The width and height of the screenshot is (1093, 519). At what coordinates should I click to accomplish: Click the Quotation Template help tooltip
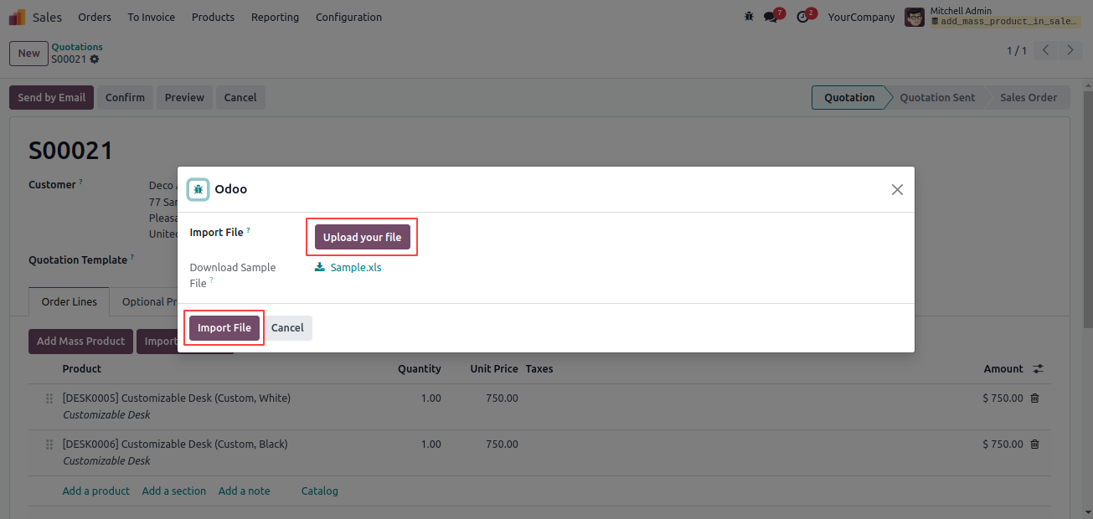tap(132, 257)
